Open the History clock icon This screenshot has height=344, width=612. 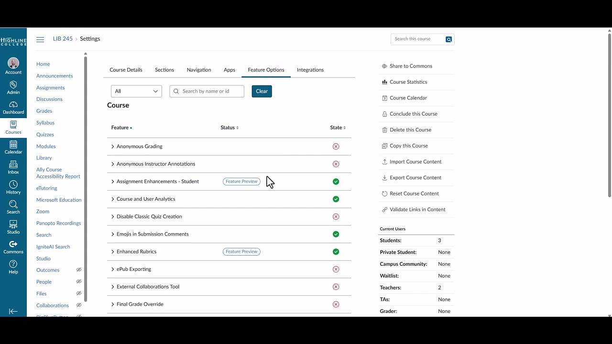13,184
